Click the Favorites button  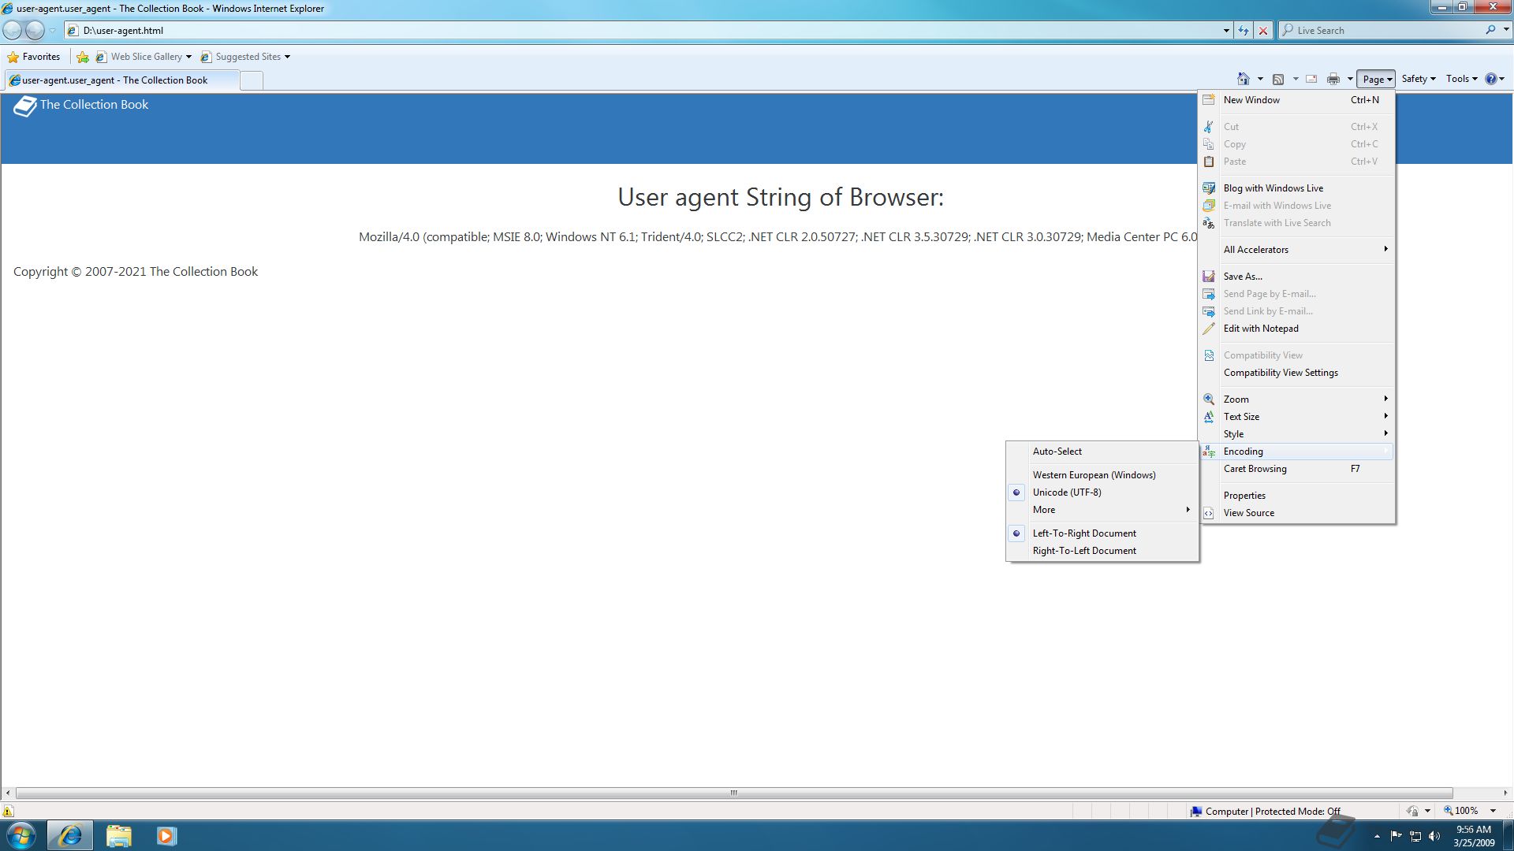point(34,57)
